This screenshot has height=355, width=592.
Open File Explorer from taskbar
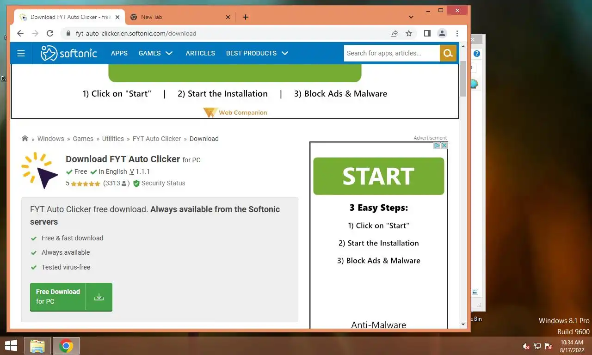pos(37,346)
